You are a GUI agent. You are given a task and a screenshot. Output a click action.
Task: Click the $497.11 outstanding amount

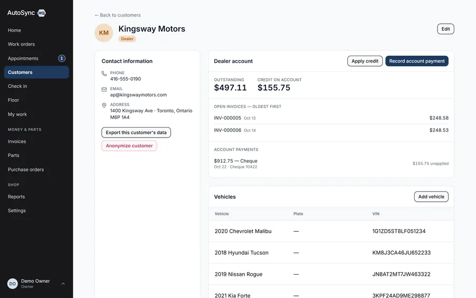[230, 88]
